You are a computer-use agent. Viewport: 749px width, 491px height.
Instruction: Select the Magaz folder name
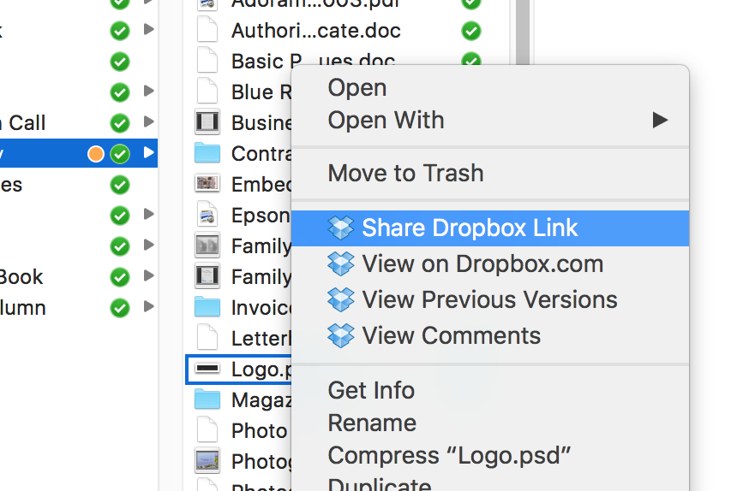(261, 400)
